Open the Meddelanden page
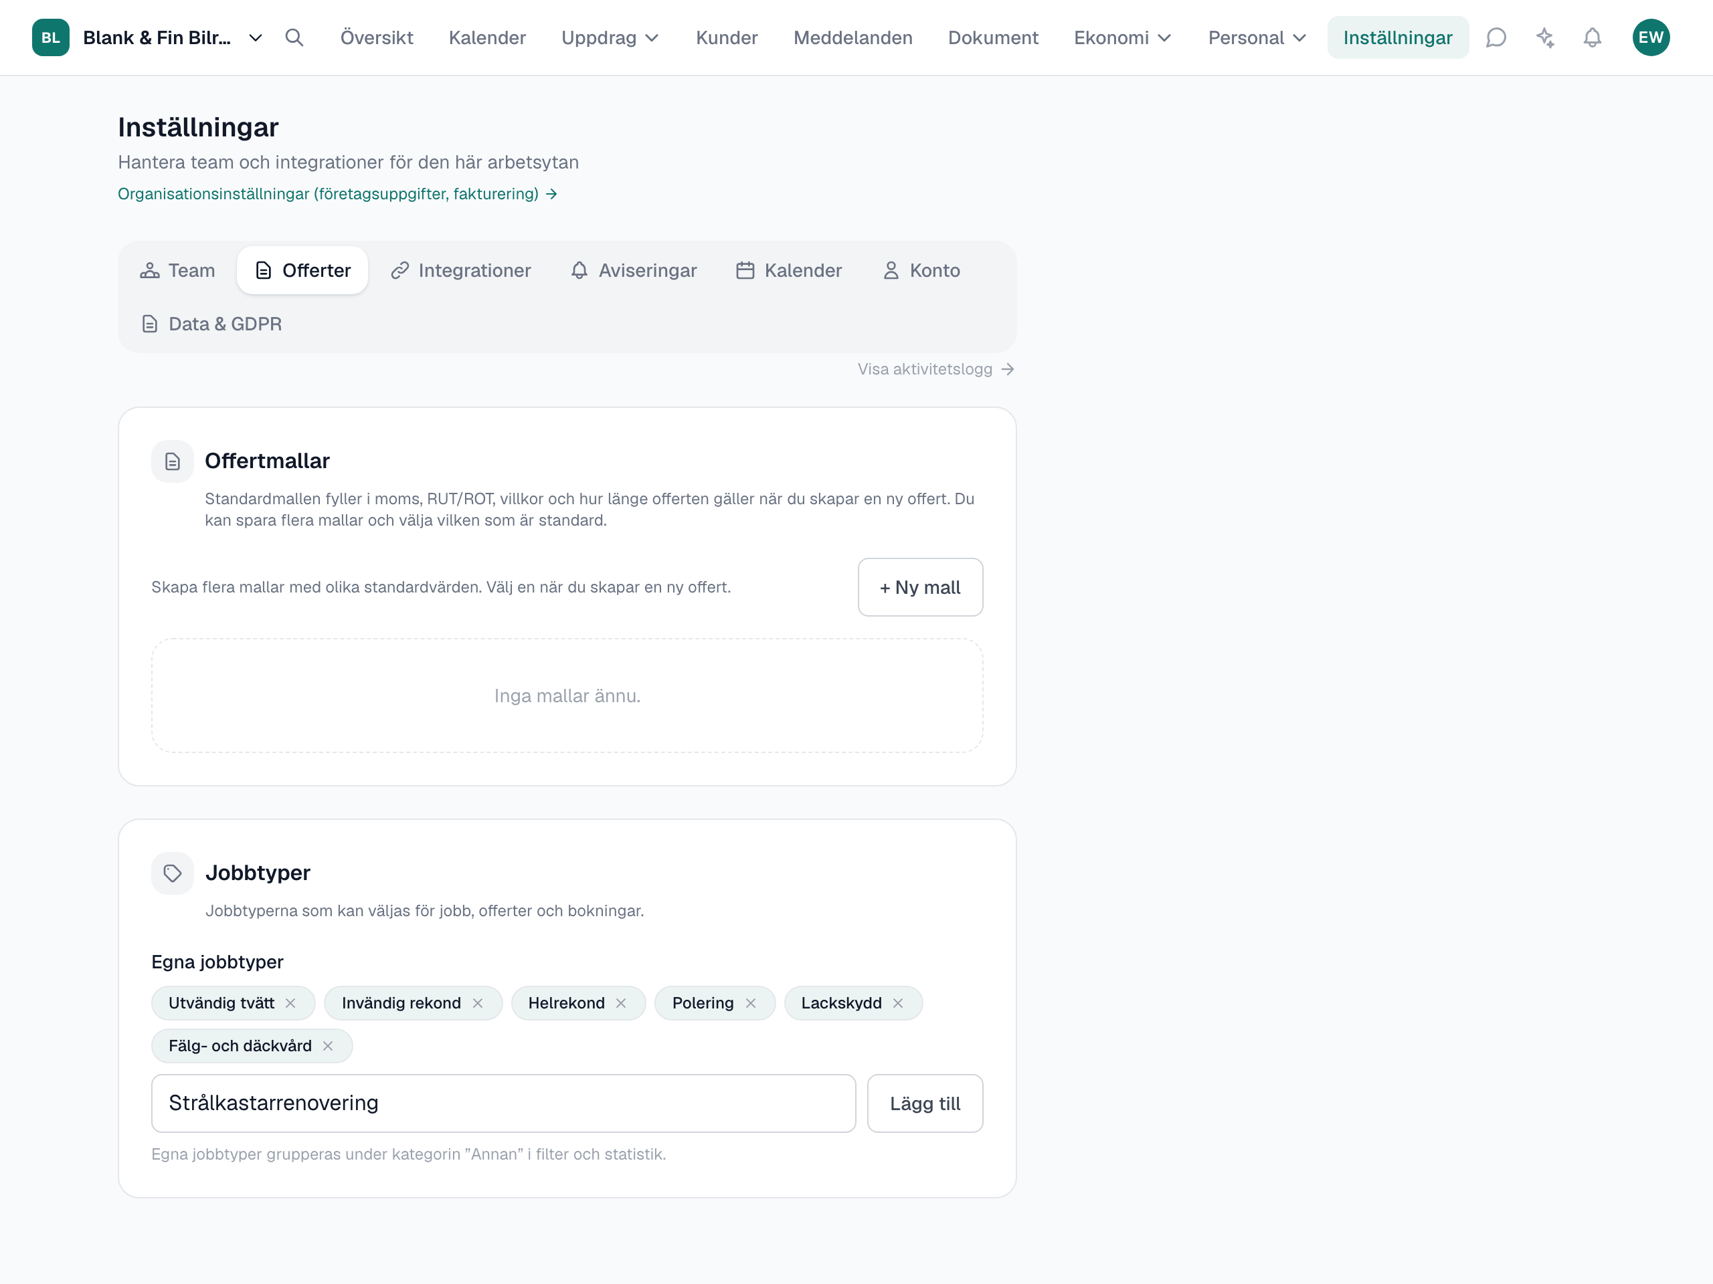 tap(852, 37)
